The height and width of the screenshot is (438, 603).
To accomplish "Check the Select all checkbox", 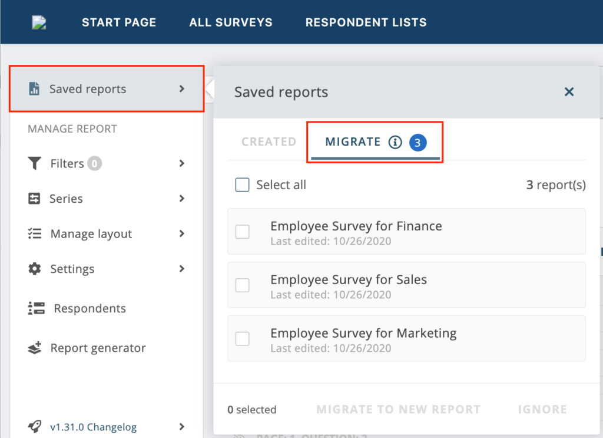I will point(242,185).
